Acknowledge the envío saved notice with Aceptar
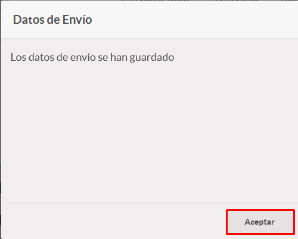This screenshot has height=239, width=298. [x=260, y=222]
